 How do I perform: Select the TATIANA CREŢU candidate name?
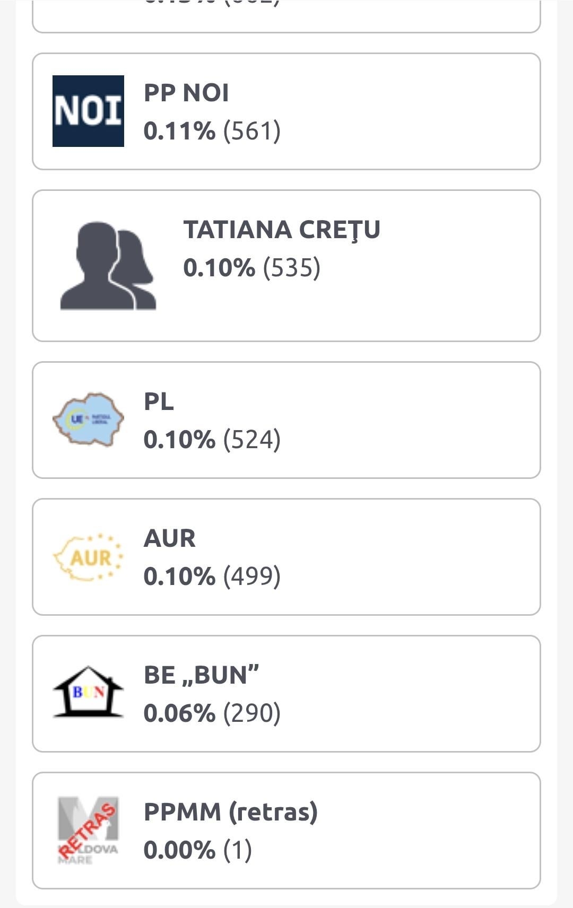pyautogui.click(x=282, y=230)
